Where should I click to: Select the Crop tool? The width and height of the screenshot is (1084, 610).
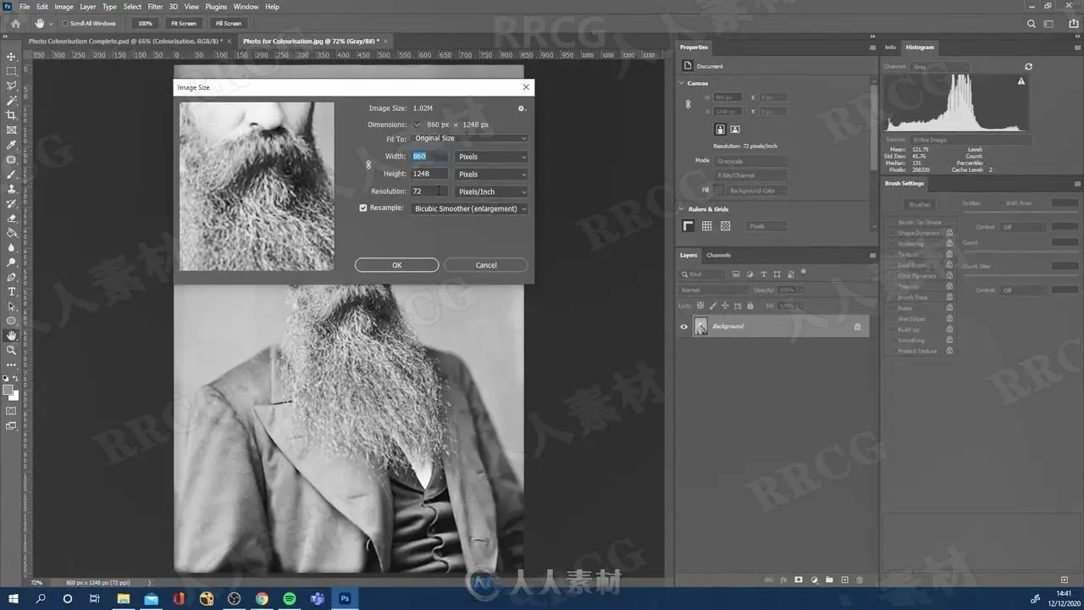point(11,115)
